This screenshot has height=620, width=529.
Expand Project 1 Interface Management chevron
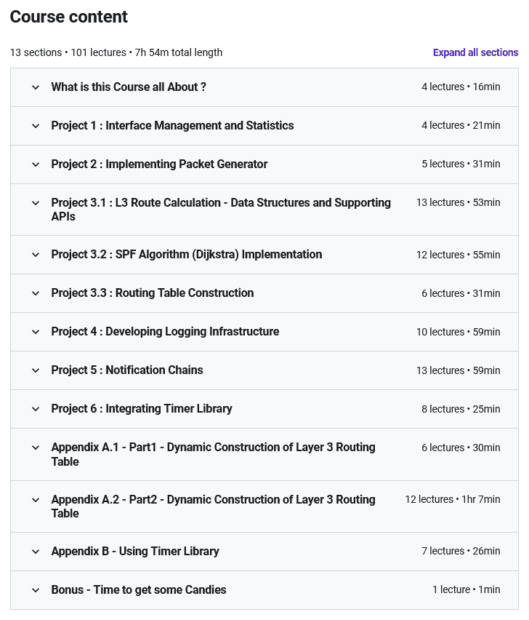point(36,126)
